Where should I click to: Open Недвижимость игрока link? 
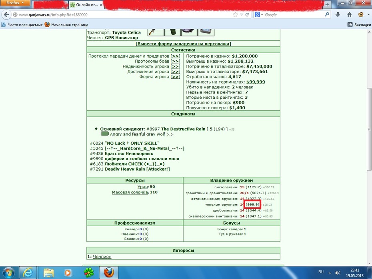pos(176,67)
